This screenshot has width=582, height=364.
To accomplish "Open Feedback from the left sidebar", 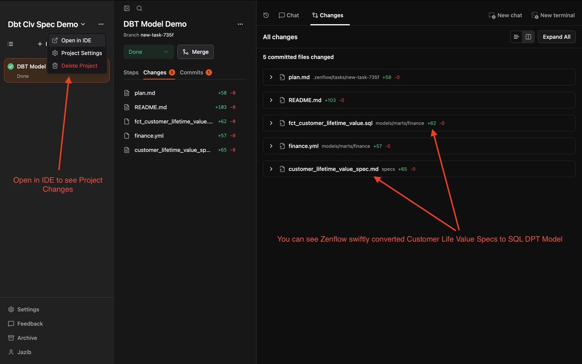I will click(x=30, y=323).
